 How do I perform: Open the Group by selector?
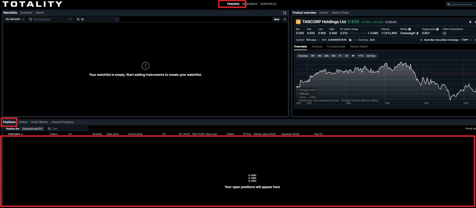470,129
